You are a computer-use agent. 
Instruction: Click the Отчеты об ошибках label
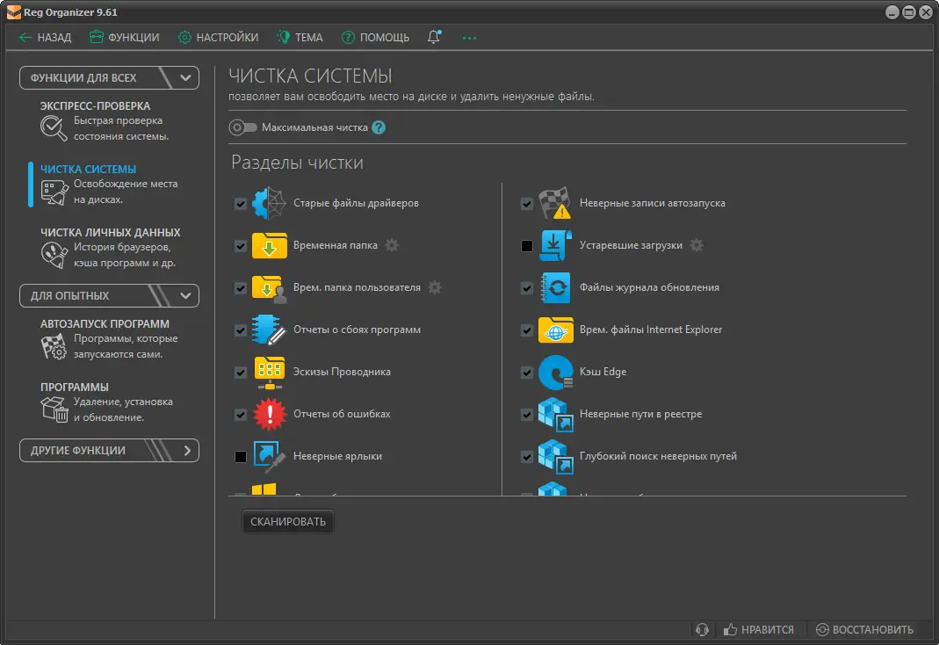click(x=342, y=414)
